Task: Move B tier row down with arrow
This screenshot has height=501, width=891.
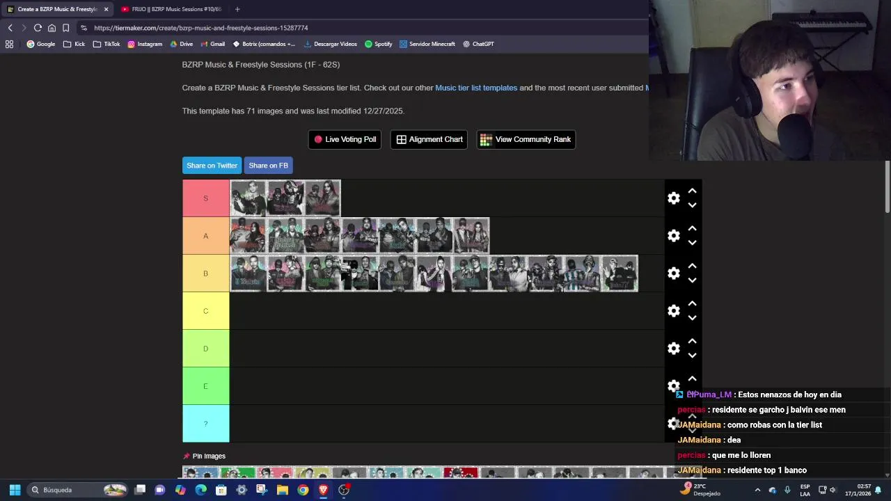Action: (x=692, y=280)
